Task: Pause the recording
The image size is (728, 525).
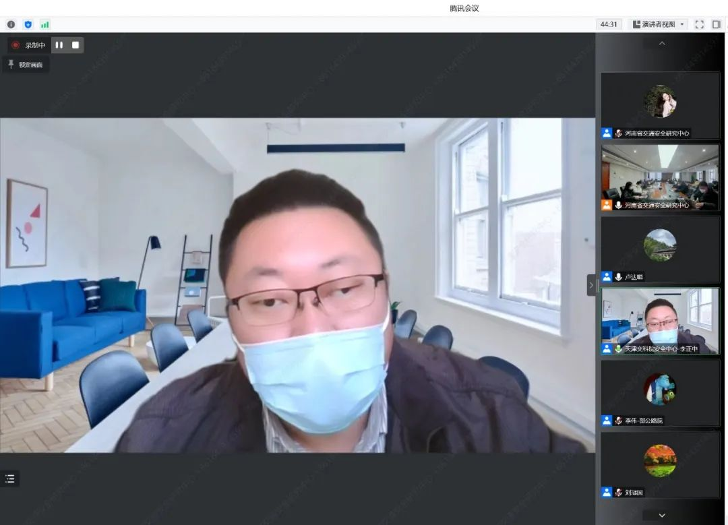Action: click(x=59, y=45)
